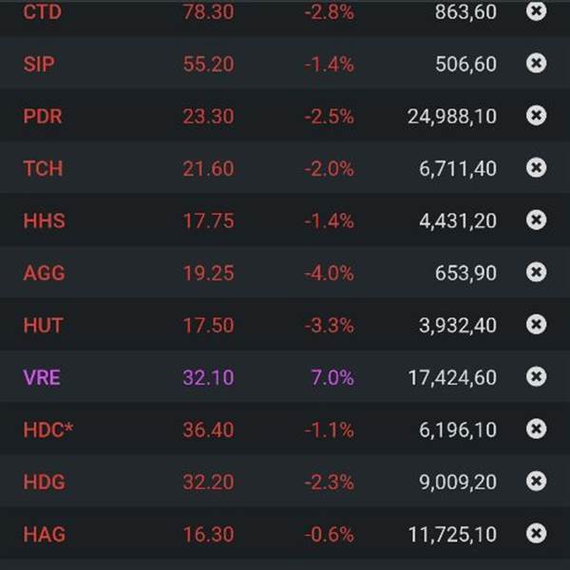Remove AGG from the watchlist
Screen dimensions: 570x570
click(x=537, y=273)
